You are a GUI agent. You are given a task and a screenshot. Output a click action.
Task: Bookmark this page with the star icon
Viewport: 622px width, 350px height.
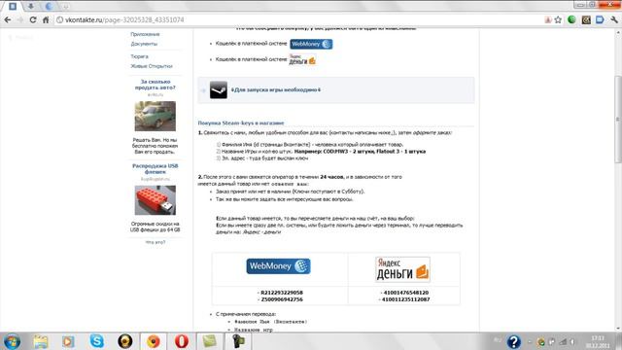[x=558, y=19]
